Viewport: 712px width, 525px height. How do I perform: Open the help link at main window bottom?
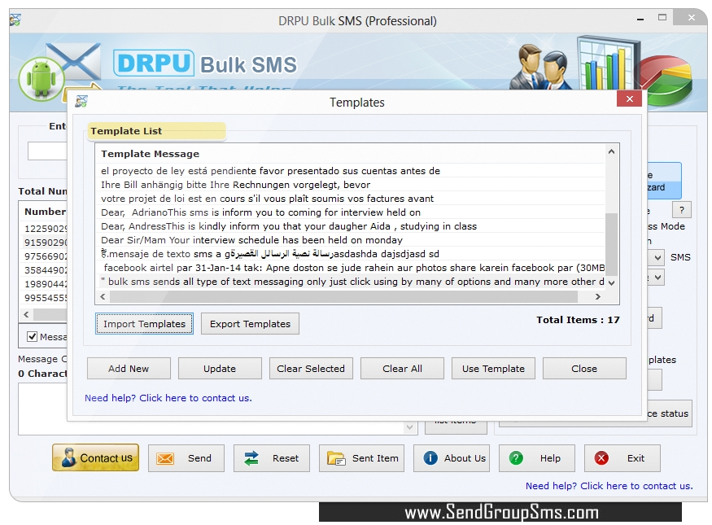(609, 485)
